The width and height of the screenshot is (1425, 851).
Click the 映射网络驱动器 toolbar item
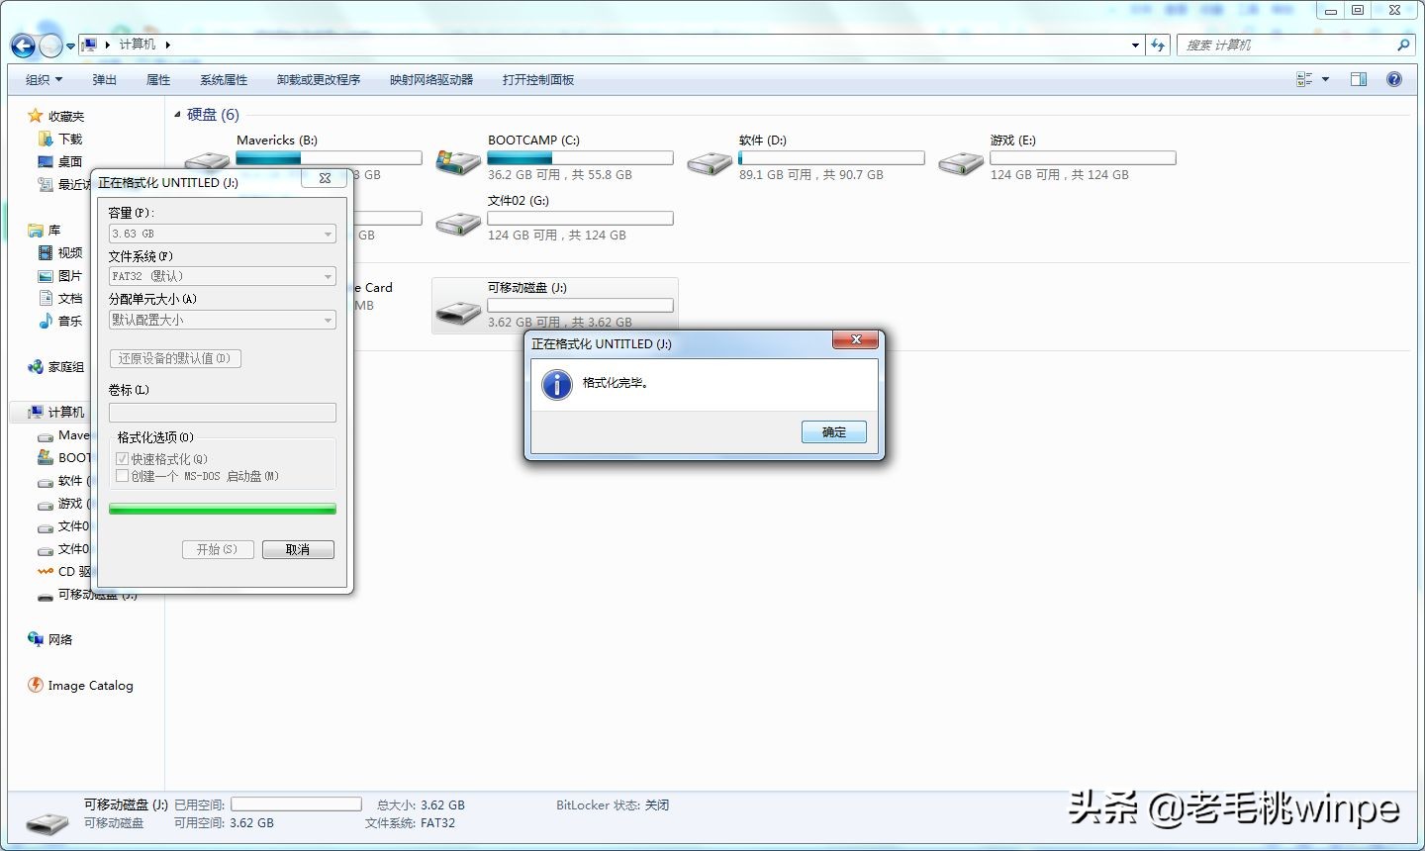(430, 79)
